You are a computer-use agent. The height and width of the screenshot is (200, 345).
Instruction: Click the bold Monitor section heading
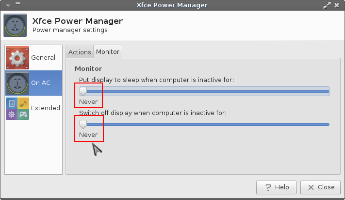coord(88,68)
